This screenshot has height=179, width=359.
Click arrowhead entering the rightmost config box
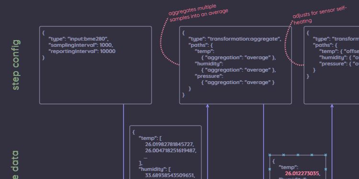click(x=332, y=106)
